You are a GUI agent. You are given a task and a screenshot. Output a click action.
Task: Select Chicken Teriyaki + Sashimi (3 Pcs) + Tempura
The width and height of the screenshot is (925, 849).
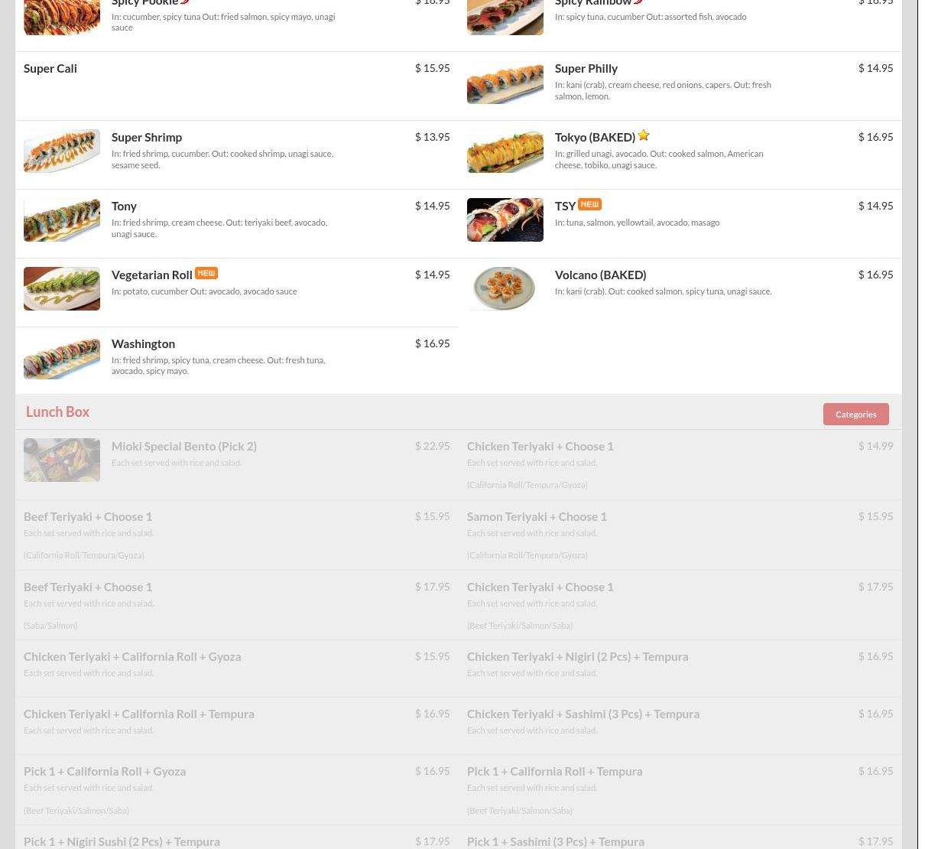pos(583,714)
